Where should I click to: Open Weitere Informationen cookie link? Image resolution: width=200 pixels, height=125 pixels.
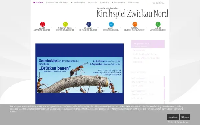pyautogui.click(x=178, y=122)
